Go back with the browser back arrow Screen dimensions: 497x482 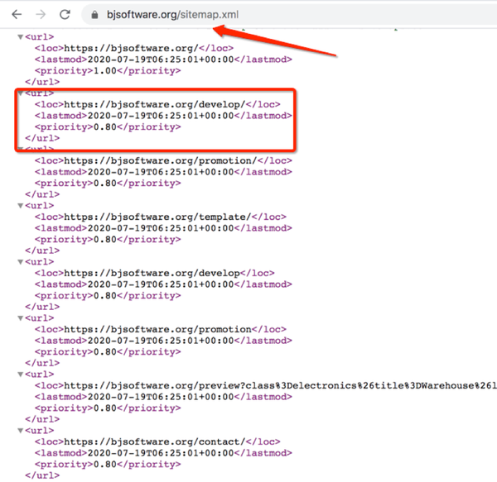17,14
